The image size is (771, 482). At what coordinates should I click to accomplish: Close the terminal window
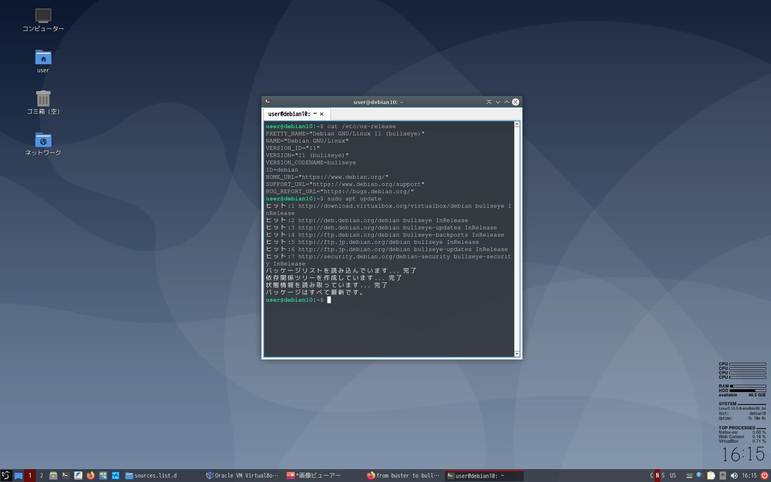(516, 102)
